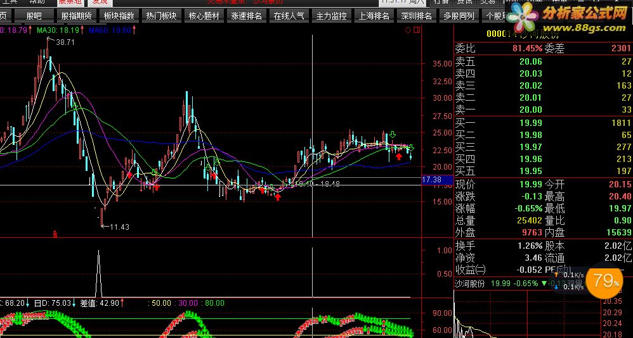
Task: Click the 外盘 9763 value
Action: 531,232
